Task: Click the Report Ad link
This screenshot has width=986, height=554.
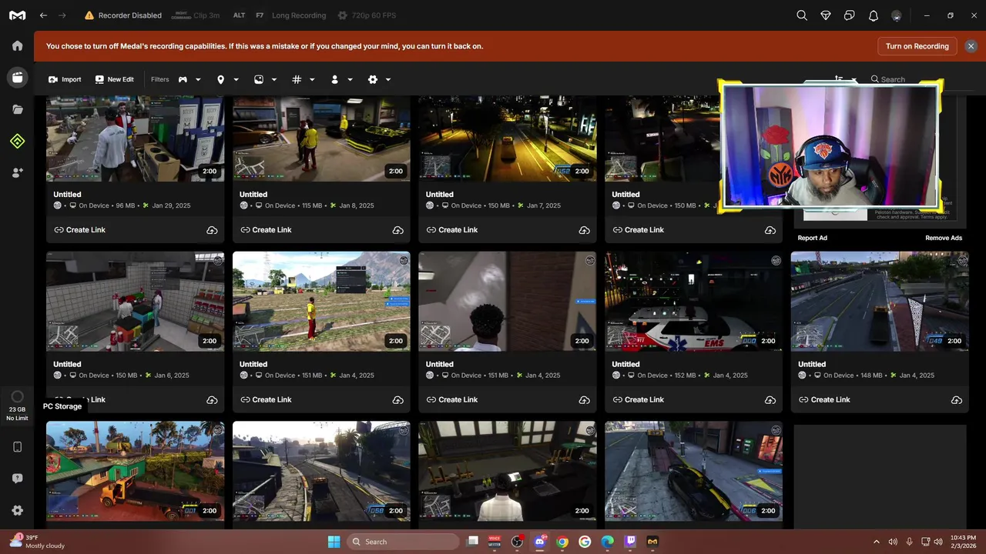Action: pos(812,238)
